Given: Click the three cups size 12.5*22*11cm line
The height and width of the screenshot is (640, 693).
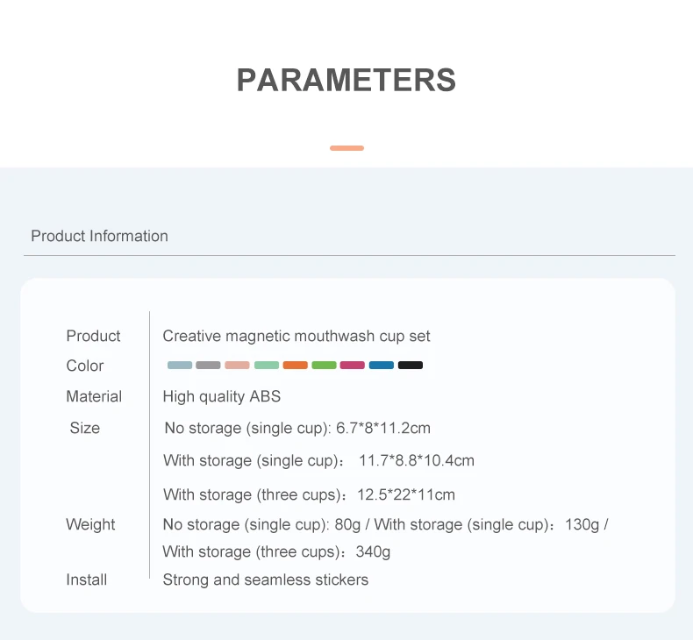Looking at the screenshot, I should [x=310, y=494].
